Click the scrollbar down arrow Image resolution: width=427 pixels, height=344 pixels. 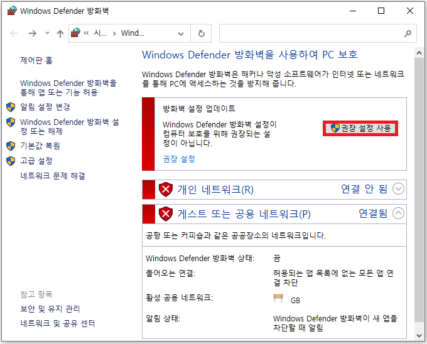pos(419,336)
